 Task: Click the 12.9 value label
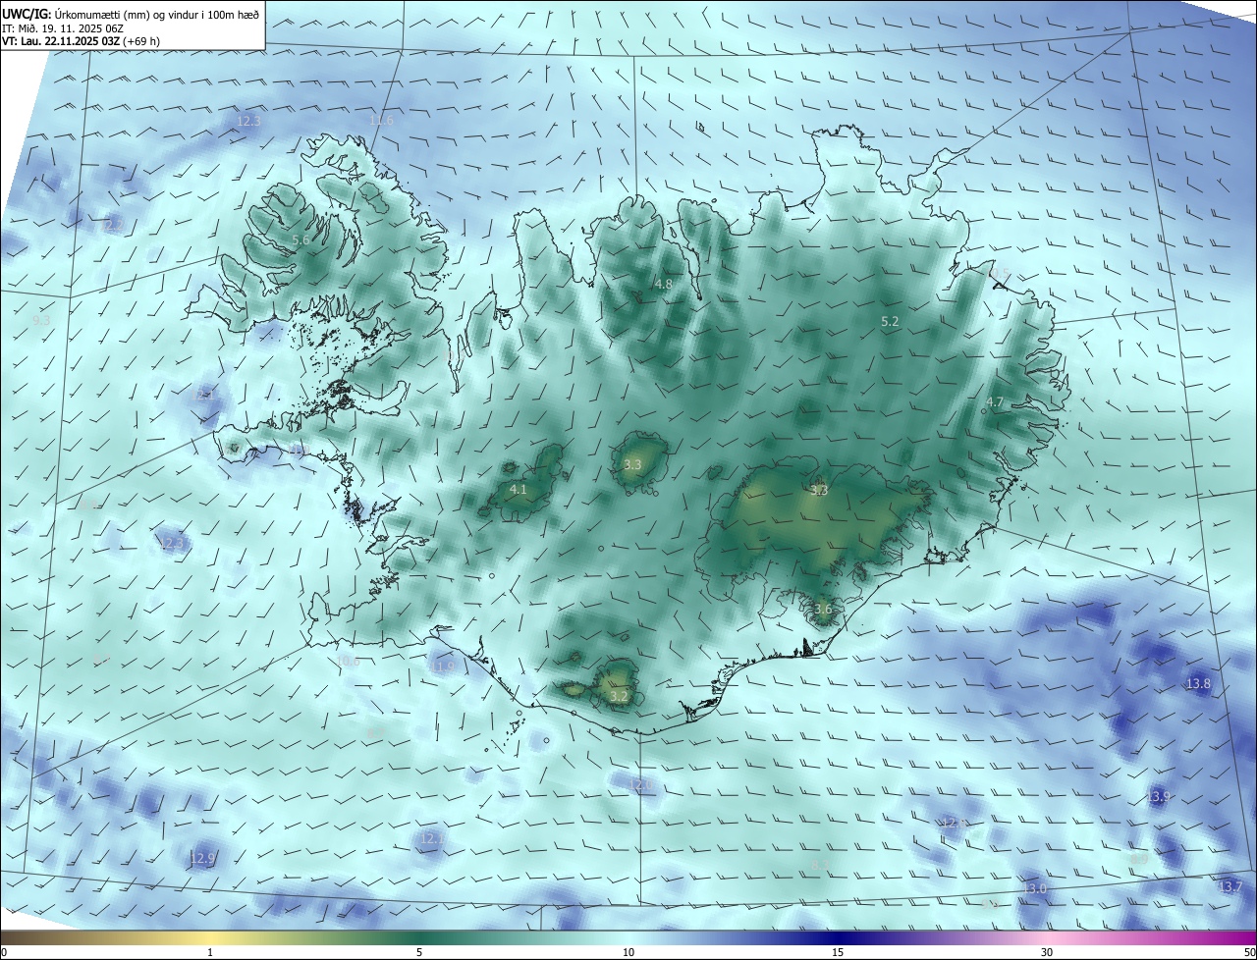[x=201, y=859]
